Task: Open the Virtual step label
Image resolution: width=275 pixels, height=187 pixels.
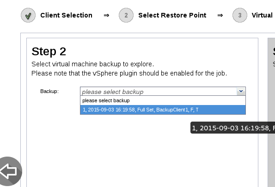Action: coord(263,15)
